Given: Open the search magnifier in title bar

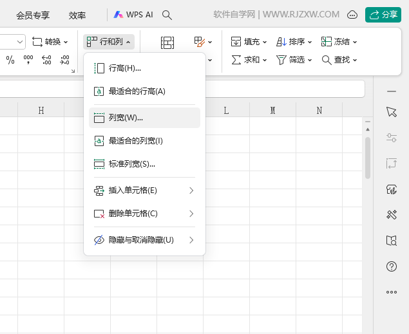Looking at the screenshot, I should [167, 15].
